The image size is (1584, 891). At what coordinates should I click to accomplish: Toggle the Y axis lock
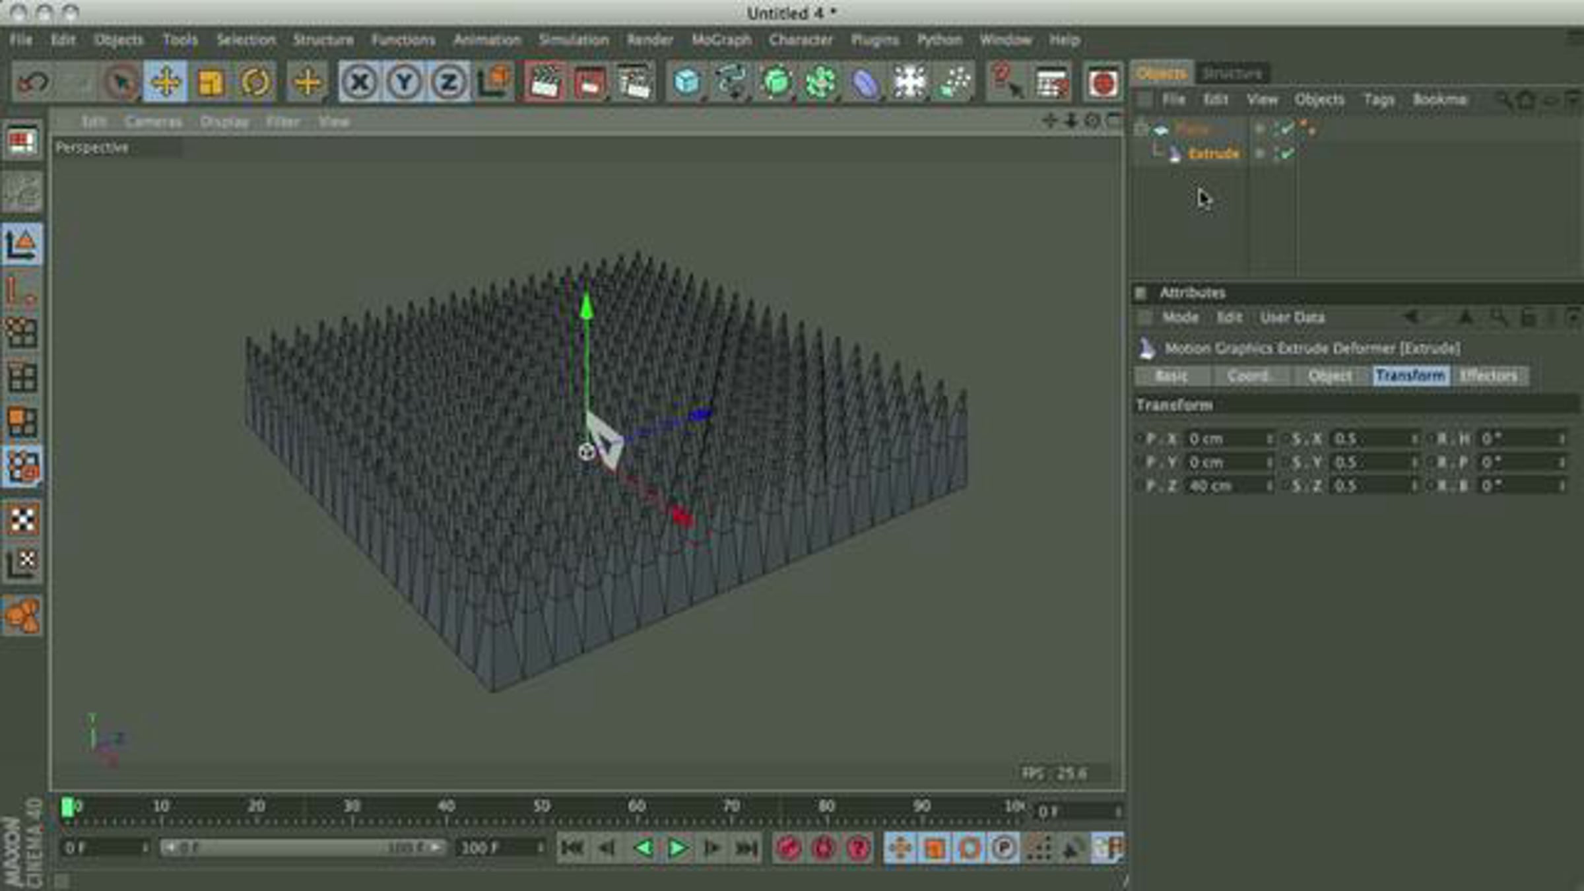pos(404,82)
